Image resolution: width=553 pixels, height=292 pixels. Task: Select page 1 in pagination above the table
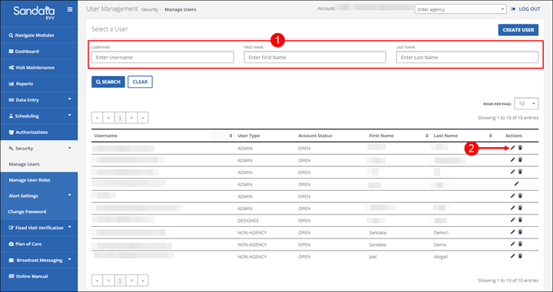120,118
